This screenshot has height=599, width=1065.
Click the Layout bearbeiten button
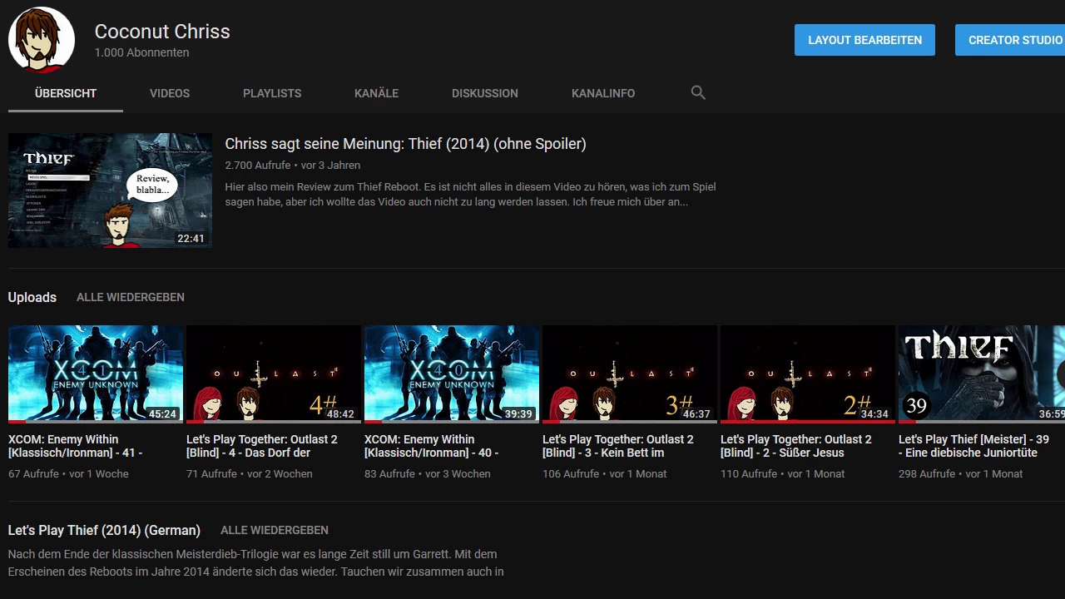tap(864, 40)
